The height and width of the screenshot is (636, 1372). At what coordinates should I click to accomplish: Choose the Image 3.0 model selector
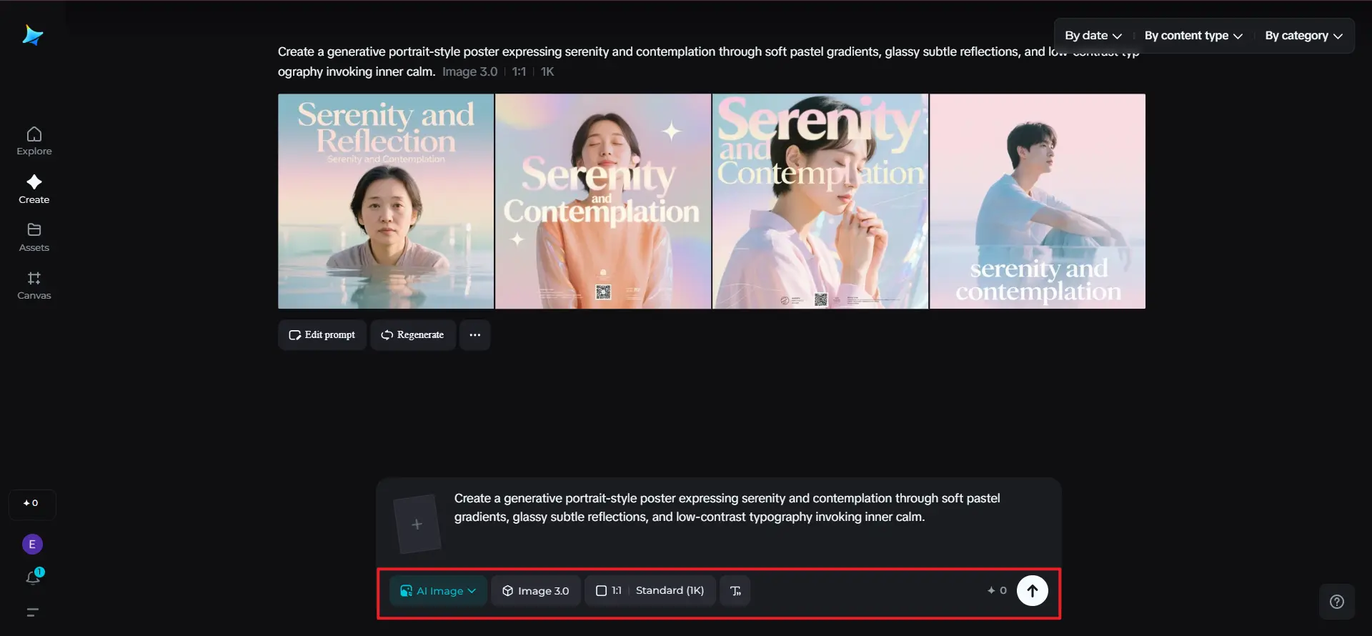(x=535, y=591)
